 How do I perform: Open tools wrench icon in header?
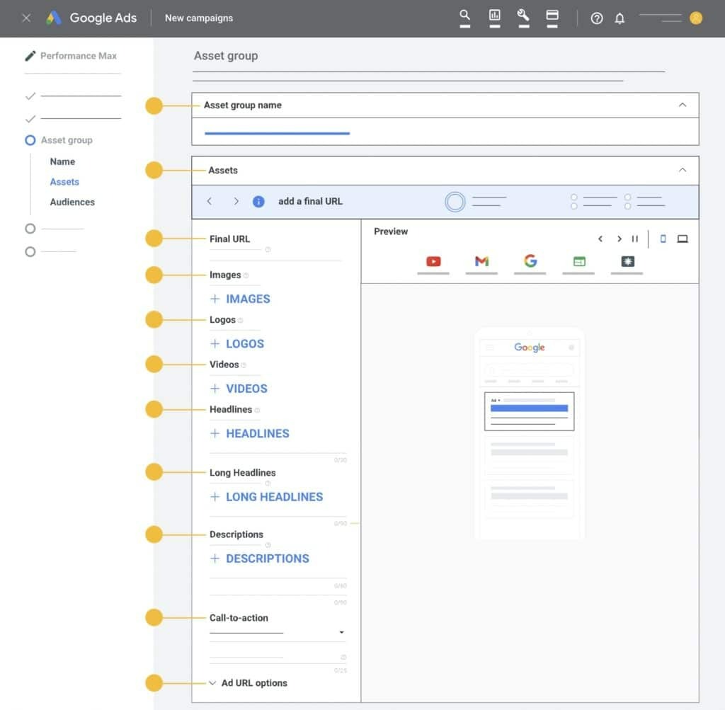click(523, 16)
